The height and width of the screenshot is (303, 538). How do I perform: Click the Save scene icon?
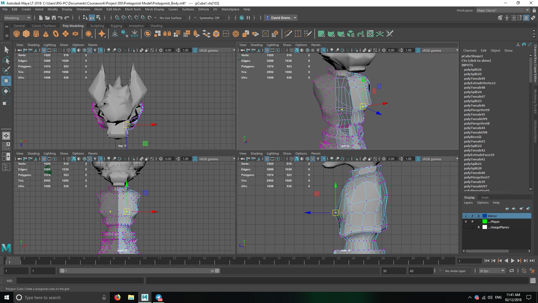pyautogui.click(x=54, y=18)
